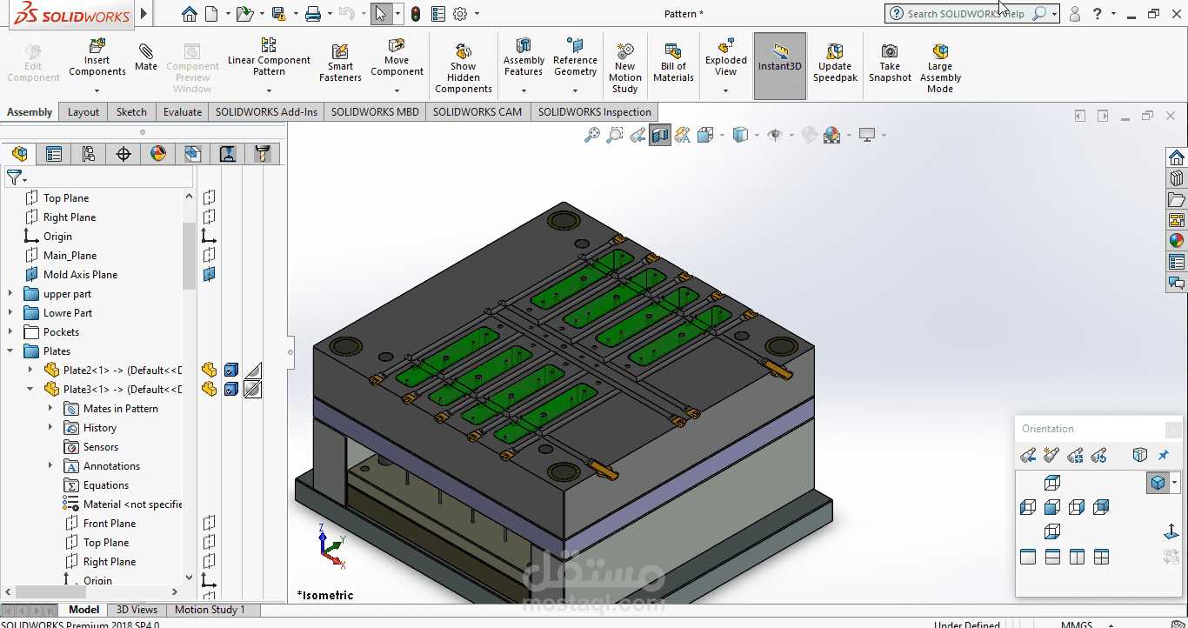The width and height of the screenshot is (1188, 628).
Task: Select Zoom to Area tool
Action: click(x=615, y=135)
